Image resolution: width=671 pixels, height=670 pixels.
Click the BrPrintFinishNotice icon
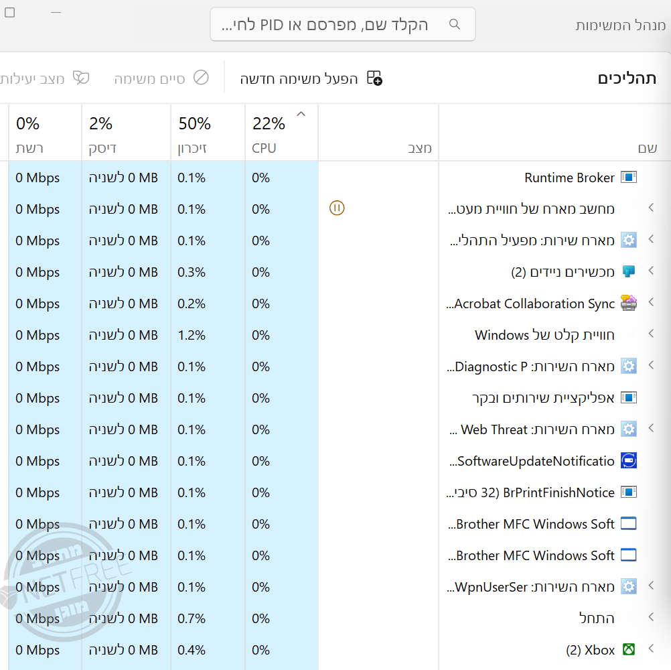click(x=629, y=492)
